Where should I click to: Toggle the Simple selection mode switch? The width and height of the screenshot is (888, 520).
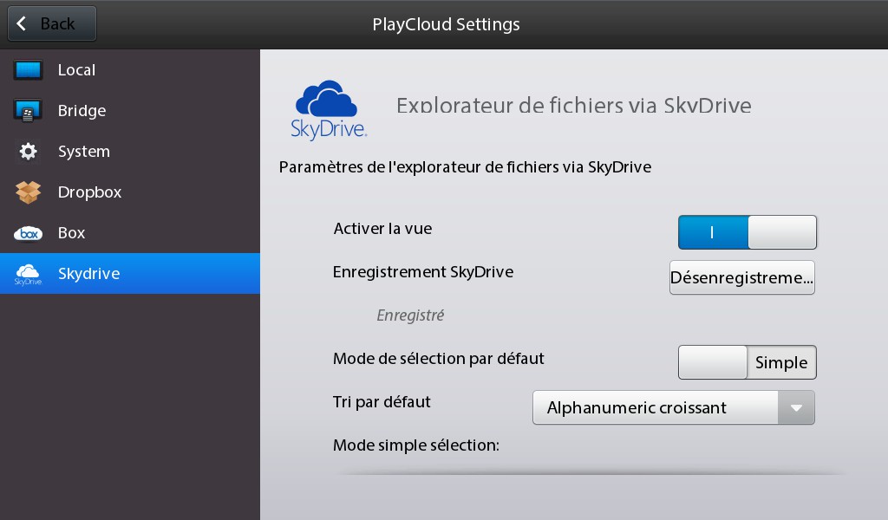[x=747, y=362]
